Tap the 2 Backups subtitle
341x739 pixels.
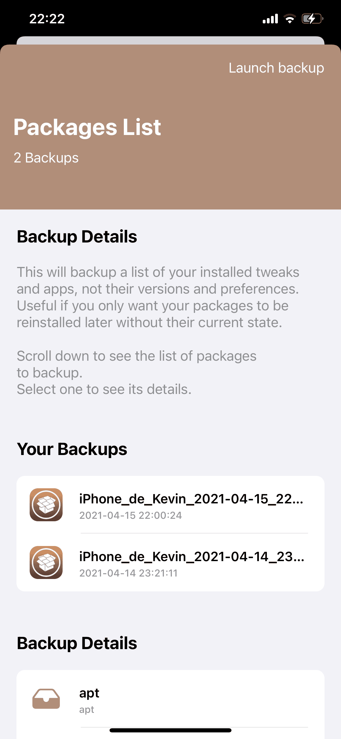tap(46, 158)
